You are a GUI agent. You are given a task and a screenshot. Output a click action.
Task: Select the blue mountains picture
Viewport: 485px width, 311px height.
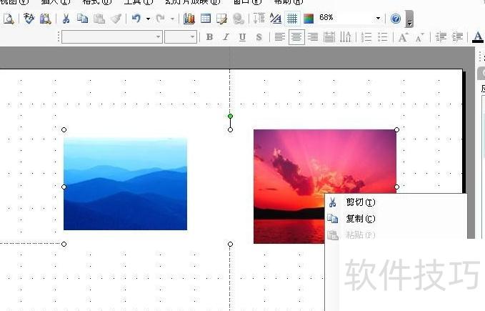pyautogui.click(x=125, y=184)
